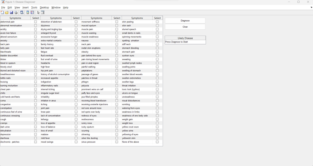Select the 'history of alcohol consumption' cell
The height and width of the screenshot is (166, 313).
56,74
